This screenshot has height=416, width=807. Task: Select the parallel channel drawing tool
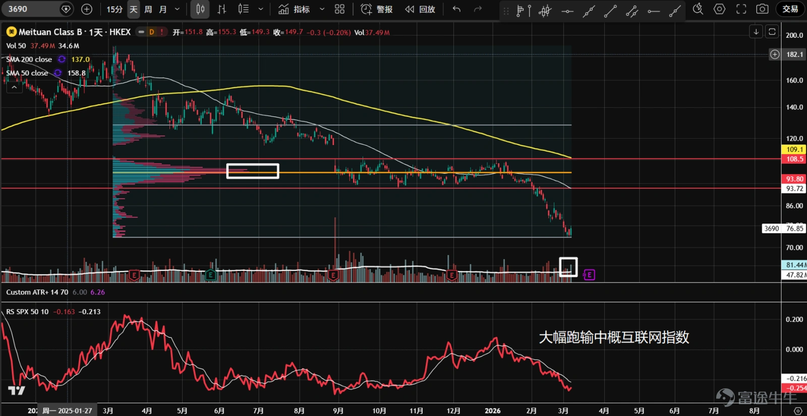(x=632, y=11)
